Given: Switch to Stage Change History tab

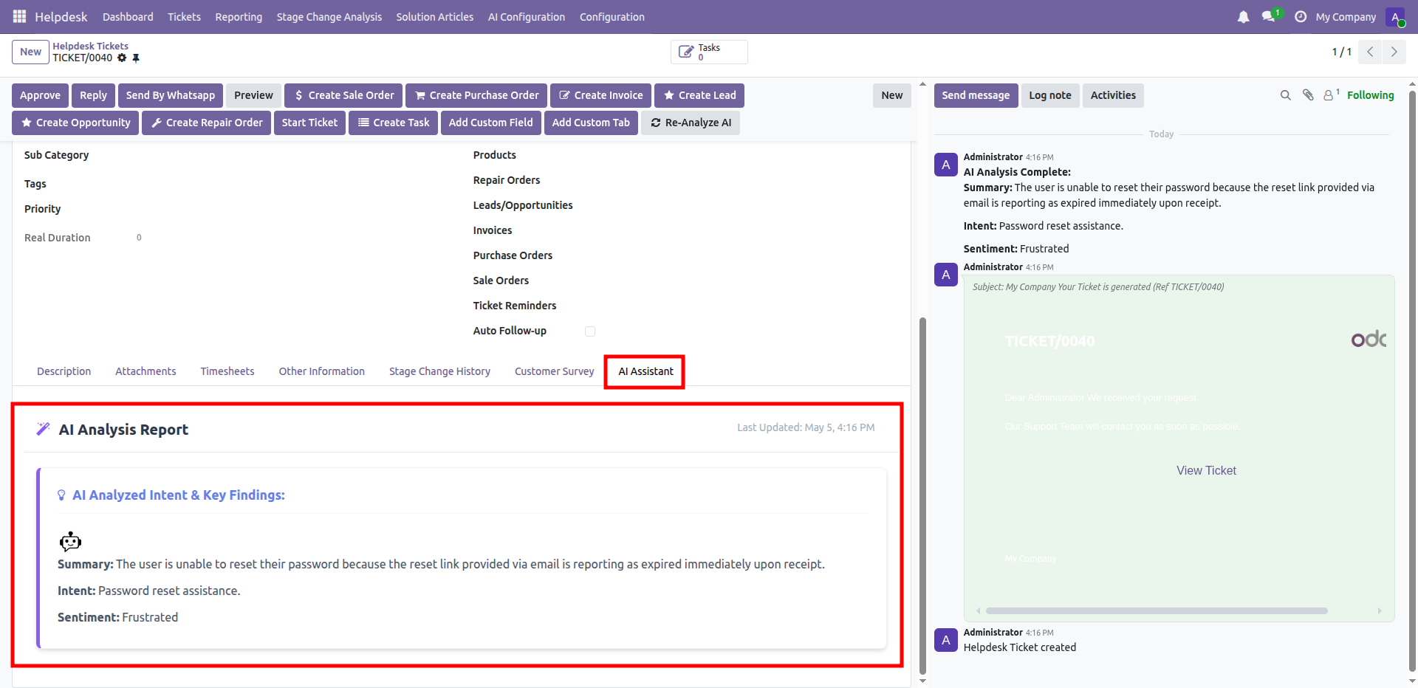Looking at the screenshot, I should pyautogui.click(x=439, y=371).
